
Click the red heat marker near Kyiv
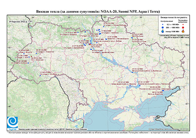click(90, 44)
